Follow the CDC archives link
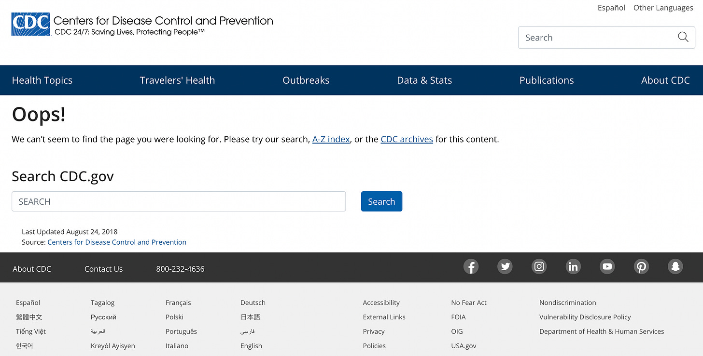 coord(407,139)
